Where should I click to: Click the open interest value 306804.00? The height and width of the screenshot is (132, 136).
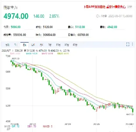point(49,35)
